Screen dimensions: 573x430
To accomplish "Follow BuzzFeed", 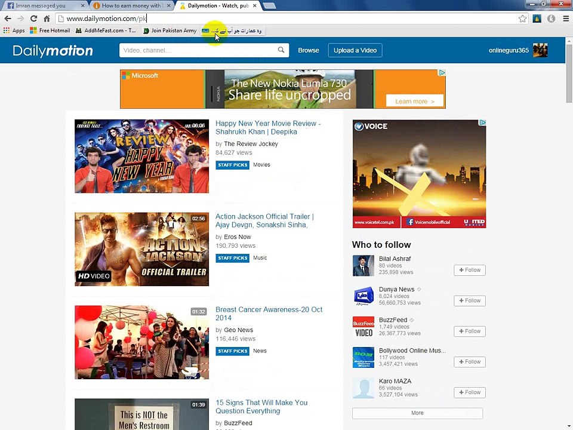I will click(x=470, y=331).
